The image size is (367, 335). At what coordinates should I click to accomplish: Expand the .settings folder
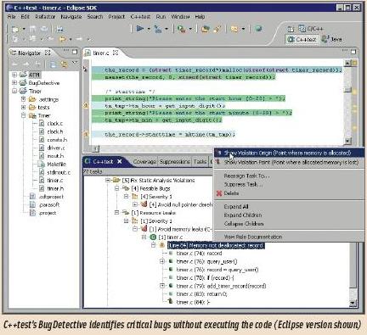[x=24, y=99]
